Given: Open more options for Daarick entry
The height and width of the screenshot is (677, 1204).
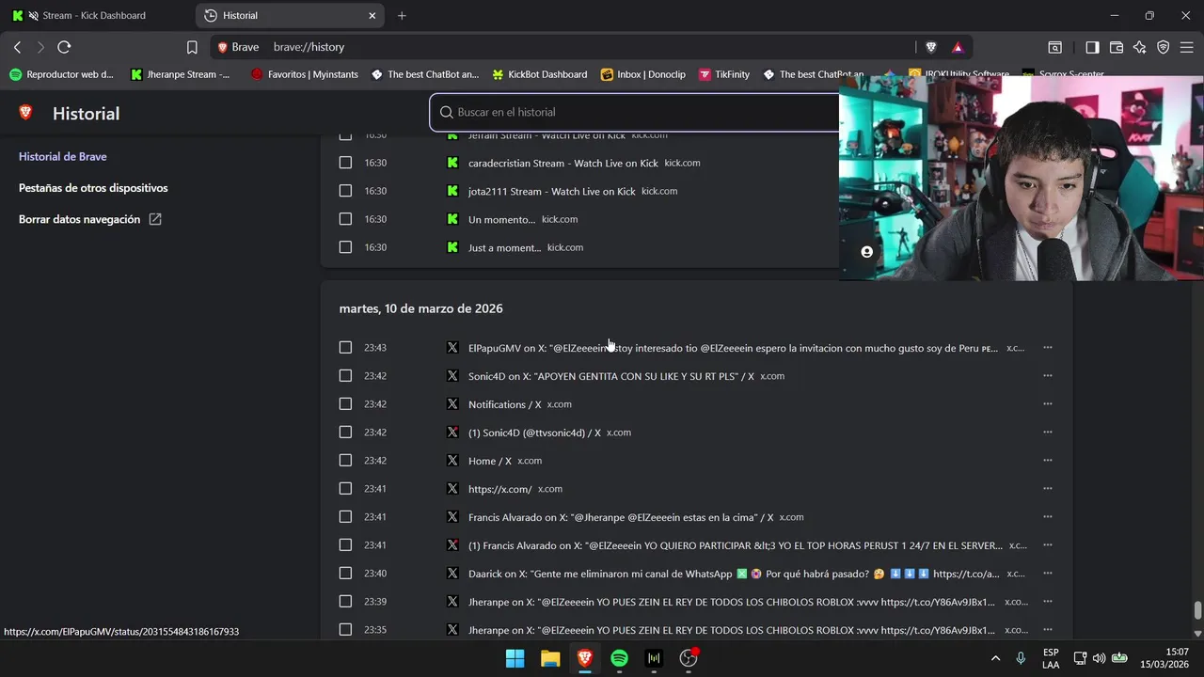Looking at the screenshot, I should [x=1048, y=574].
